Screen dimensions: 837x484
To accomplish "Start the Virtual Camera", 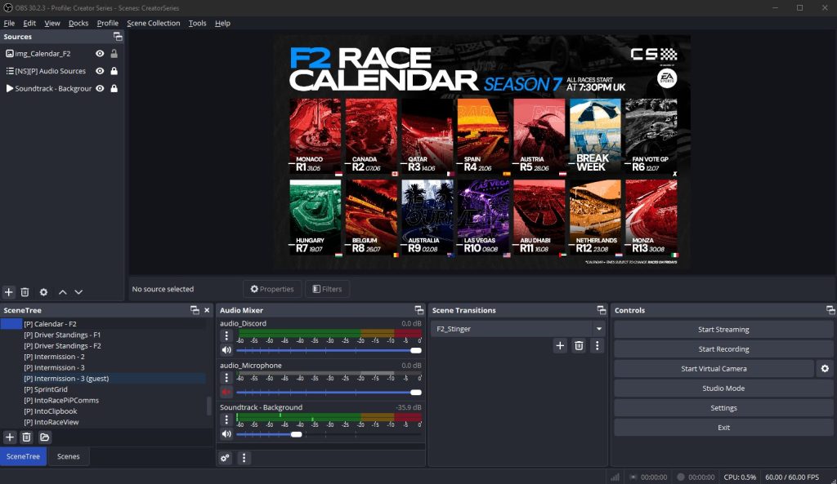I will click(x=714, y=369).
